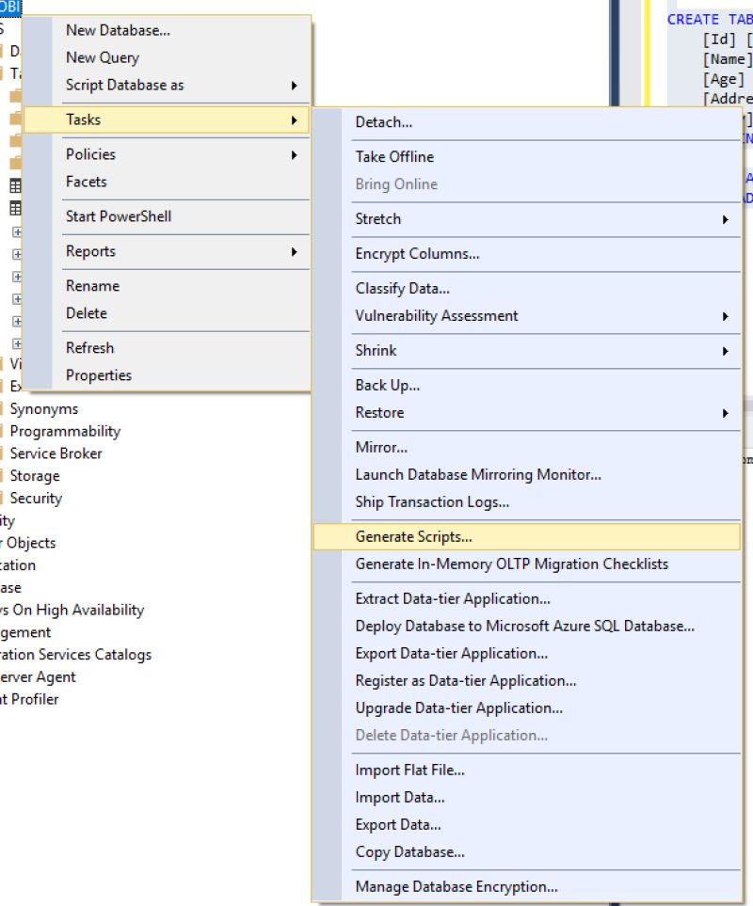Click the second table icon in the tree
This screenshot has width=753, height=906.
pyautogui.click(x=16, y=207)
